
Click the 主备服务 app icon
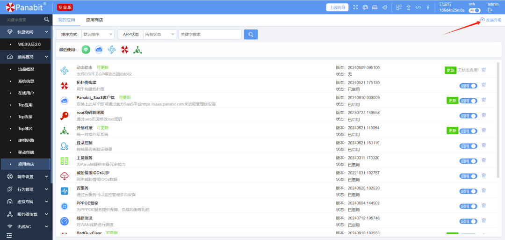tap(65, 161)
